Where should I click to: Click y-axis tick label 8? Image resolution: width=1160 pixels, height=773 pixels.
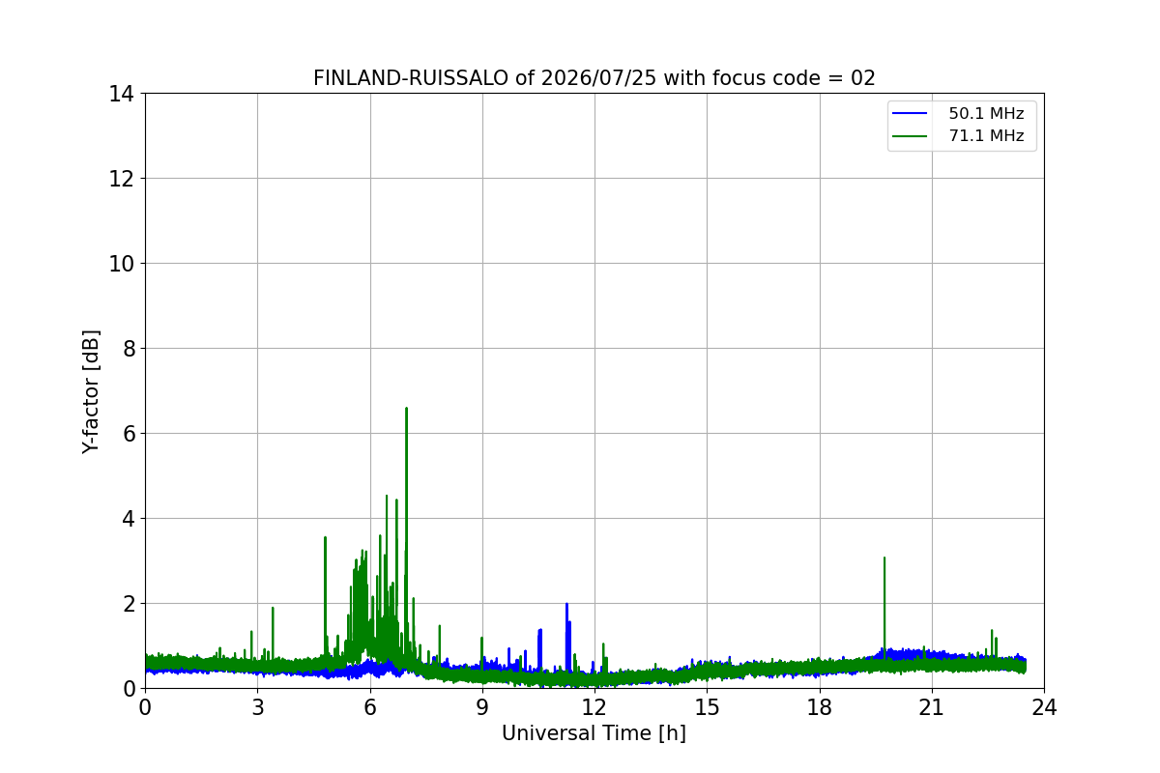127,349
